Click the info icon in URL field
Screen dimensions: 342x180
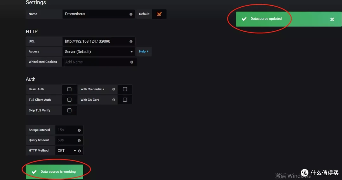(x=131, y=41)
